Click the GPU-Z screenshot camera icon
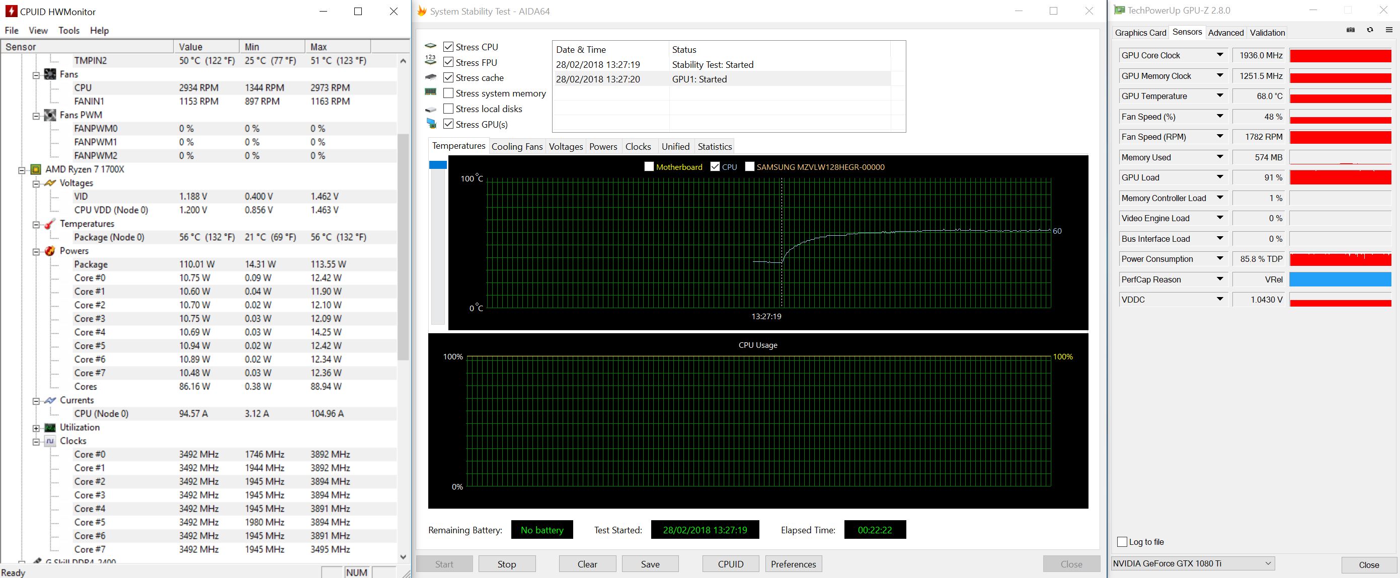Viewport: 1400px width, 578px height. 1350,30
